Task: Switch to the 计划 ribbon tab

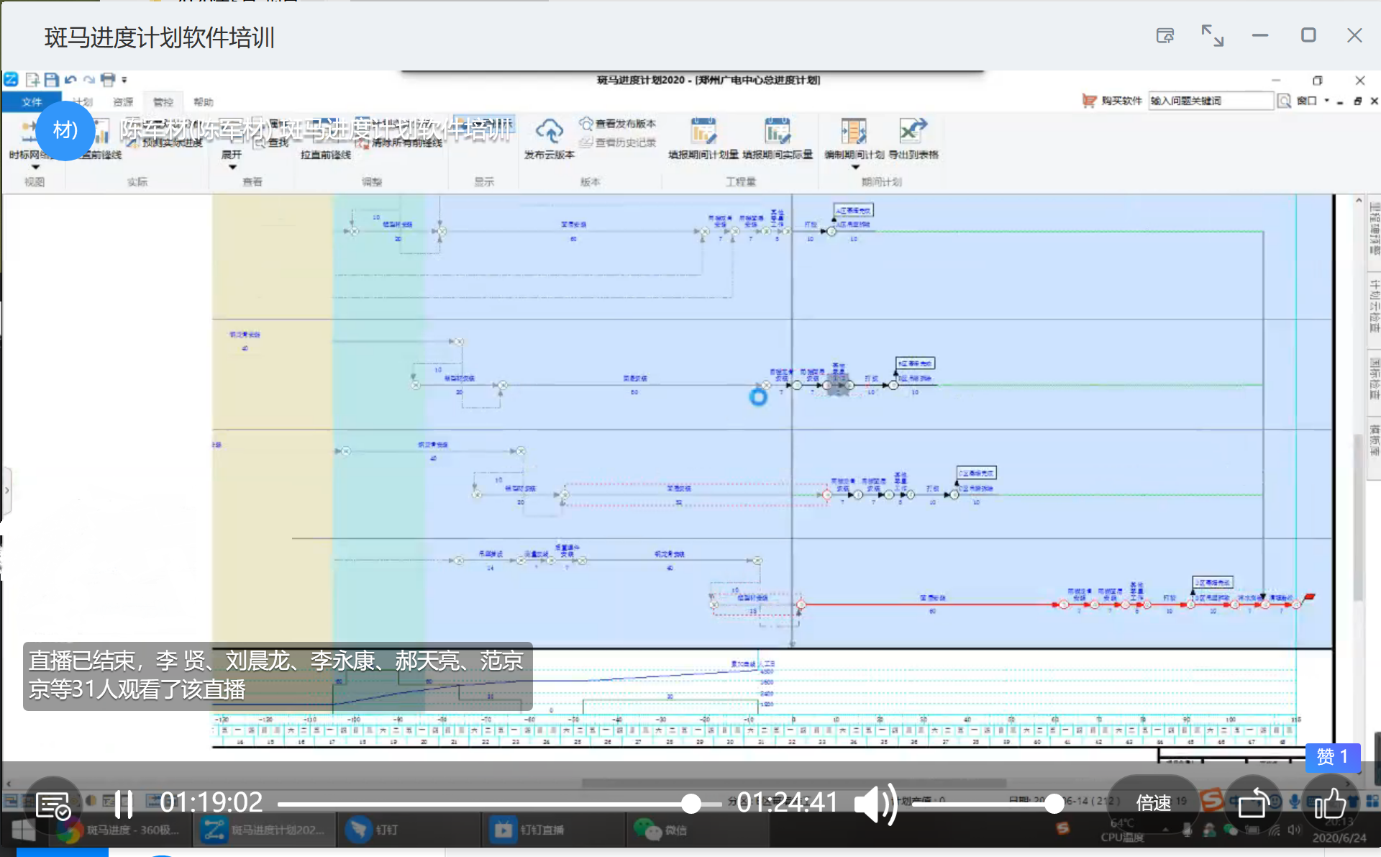Action: pyautogui.click(x=83, y=102)
